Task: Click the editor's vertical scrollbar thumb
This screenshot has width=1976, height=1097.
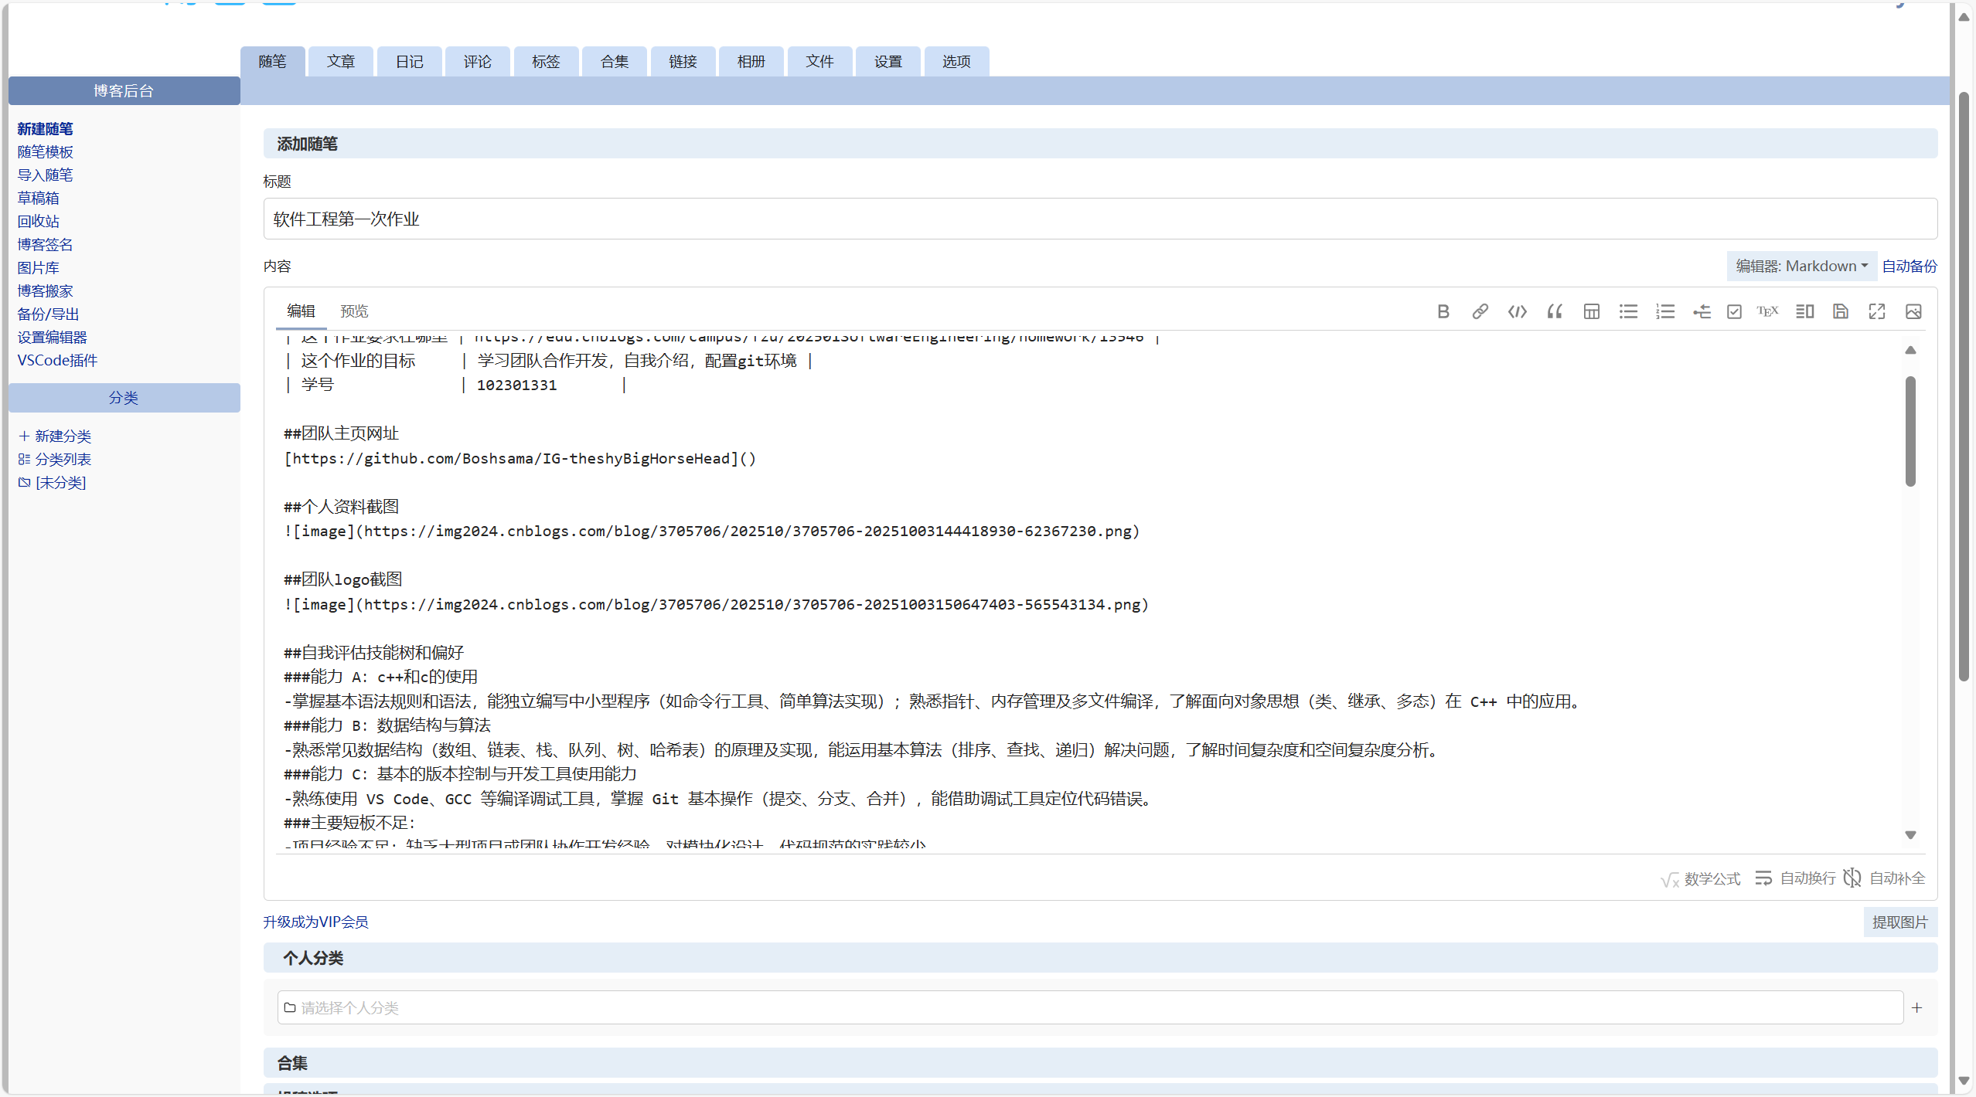Action: [1910, 431]
